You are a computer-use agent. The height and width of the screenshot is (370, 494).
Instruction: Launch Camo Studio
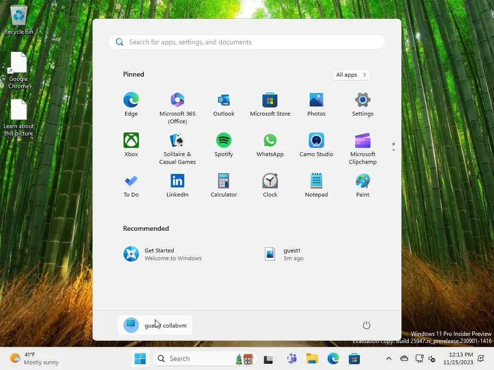coord(316,145)
